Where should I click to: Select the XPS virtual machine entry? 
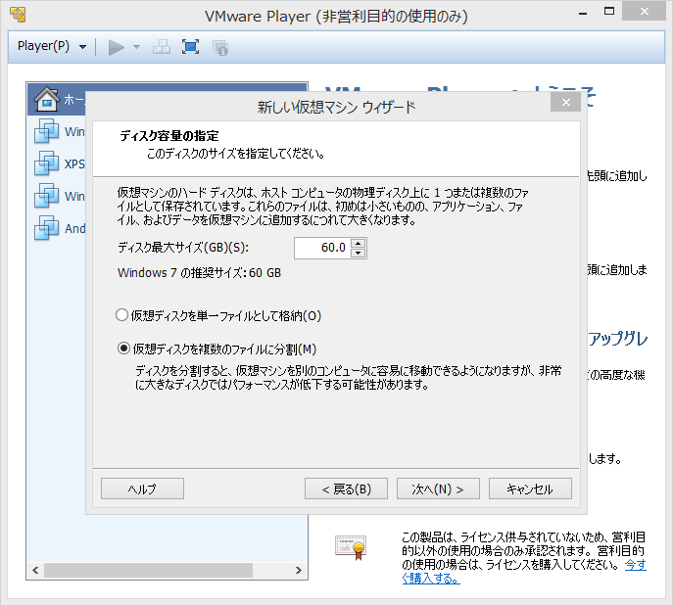59,163
